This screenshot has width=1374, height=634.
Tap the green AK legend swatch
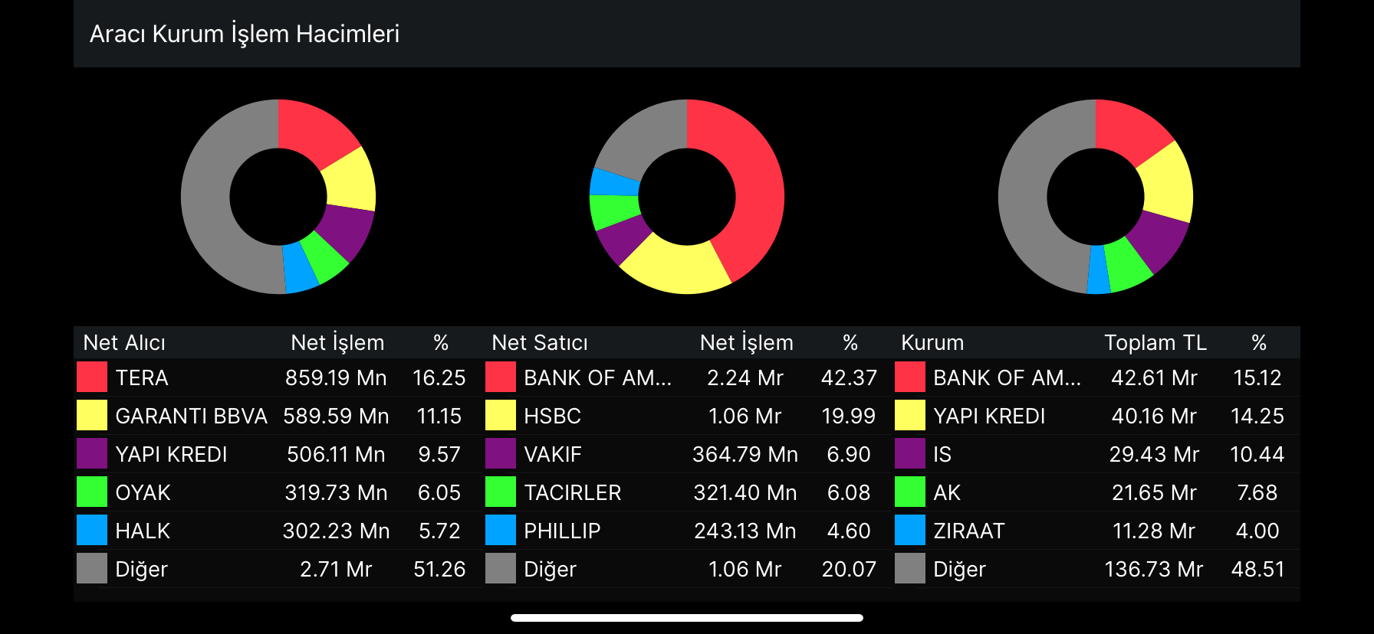910,492
